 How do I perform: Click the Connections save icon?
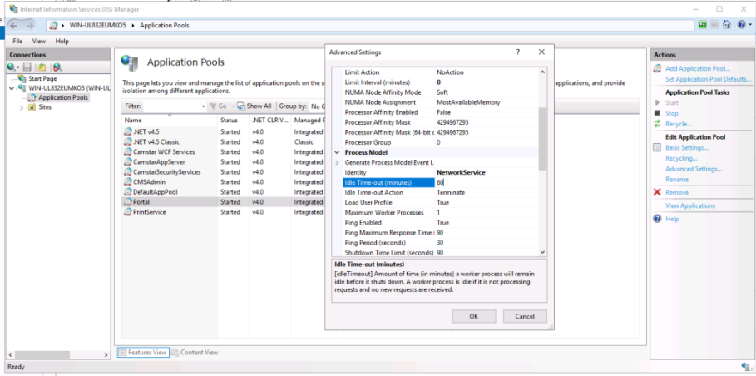coord(27,67)
